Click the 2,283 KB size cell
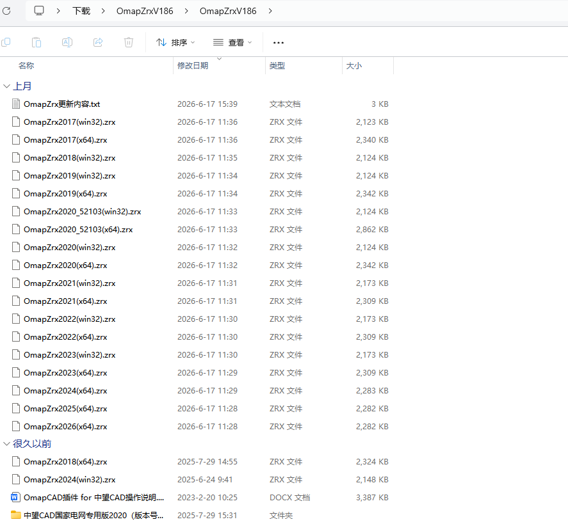Image resolution: width=568 pixels, height=531 pixels. 372,390
